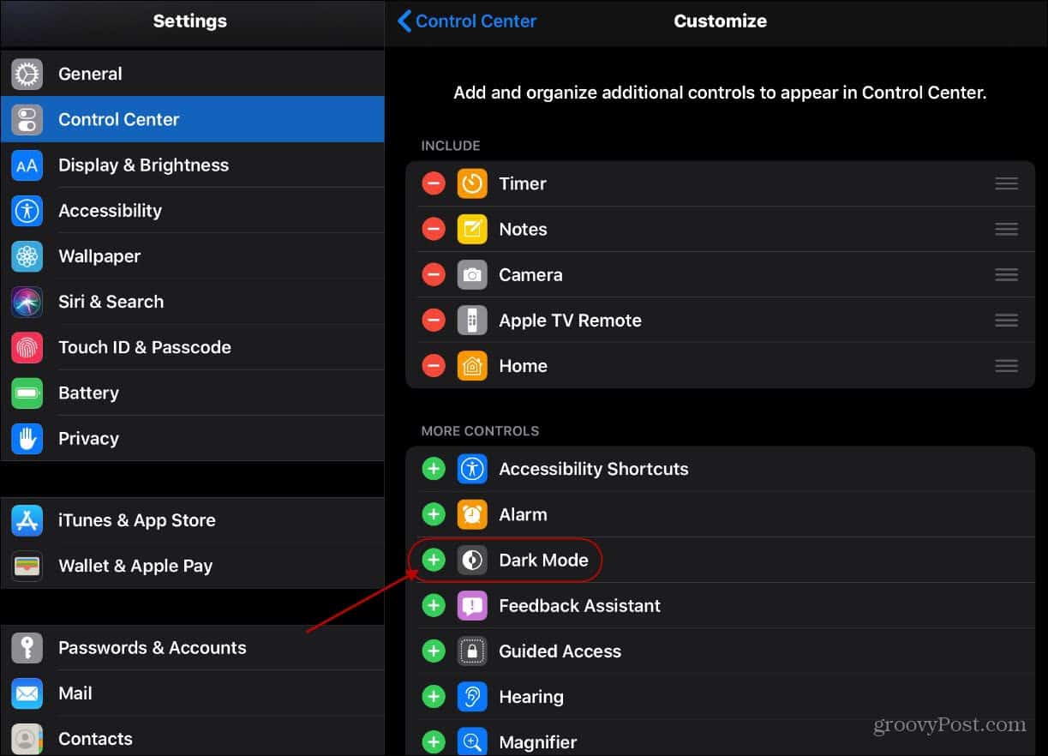This screenshot has height=756, width=1048.
Task: Open General in Settings sidebar
Action: tap(192, 74)
